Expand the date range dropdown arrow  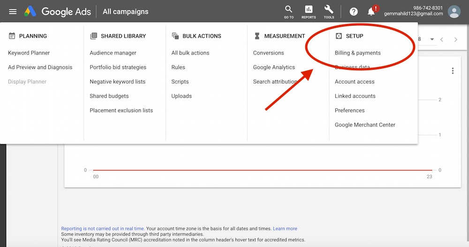(x=432, y=39)
